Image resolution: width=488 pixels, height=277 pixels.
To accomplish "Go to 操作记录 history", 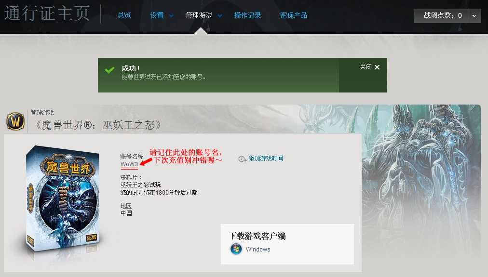I will (x=247, y=15).
